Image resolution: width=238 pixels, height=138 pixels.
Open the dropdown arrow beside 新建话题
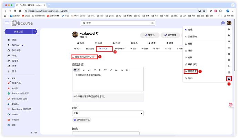(x=34, y=32)
